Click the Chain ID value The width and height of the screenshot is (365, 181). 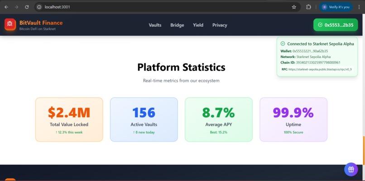(x=318, y=62)
